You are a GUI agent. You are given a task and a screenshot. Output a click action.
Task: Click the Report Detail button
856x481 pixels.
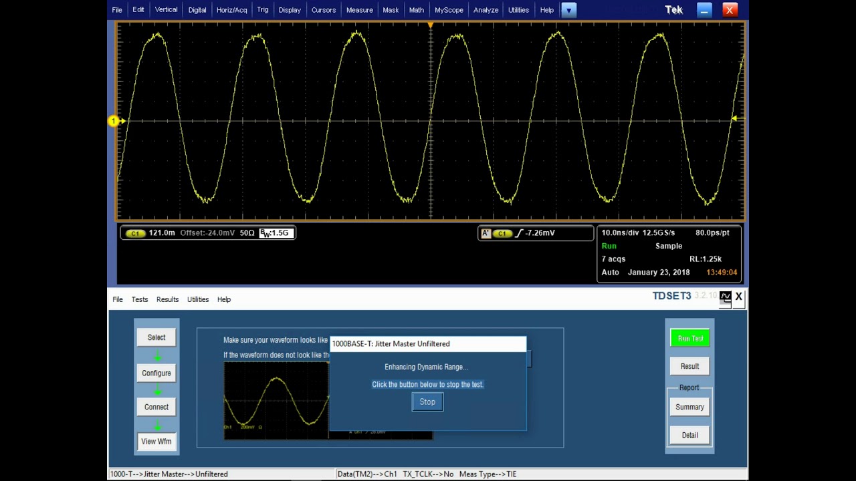690,435
